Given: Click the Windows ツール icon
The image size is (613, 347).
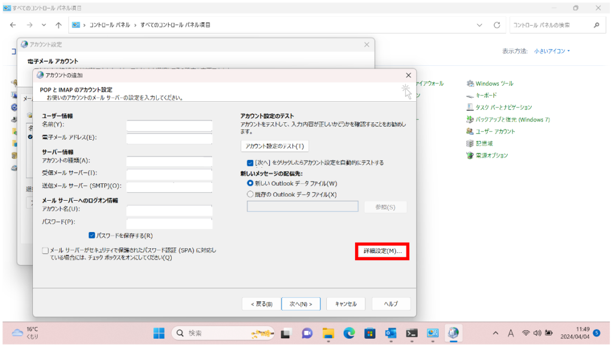Looking at the screenshot, I should tap(471, 83).
